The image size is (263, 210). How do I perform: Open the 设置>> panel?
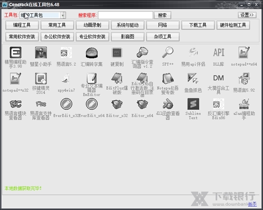point(247,15)
